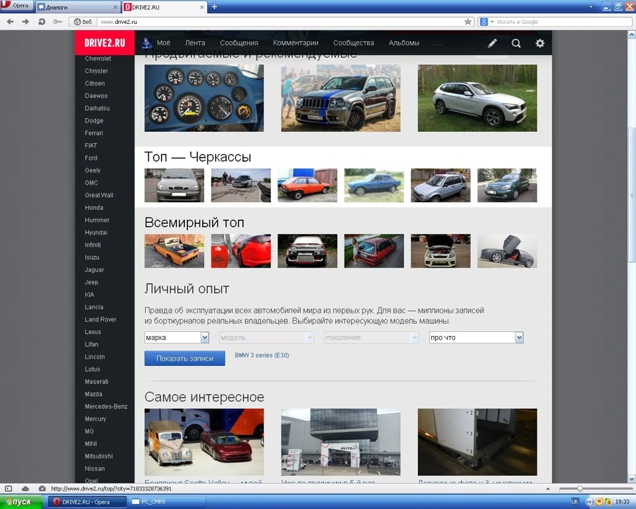Reload the page with refresh icon
The height and width of the screenshot is (509, 636).
41,21
